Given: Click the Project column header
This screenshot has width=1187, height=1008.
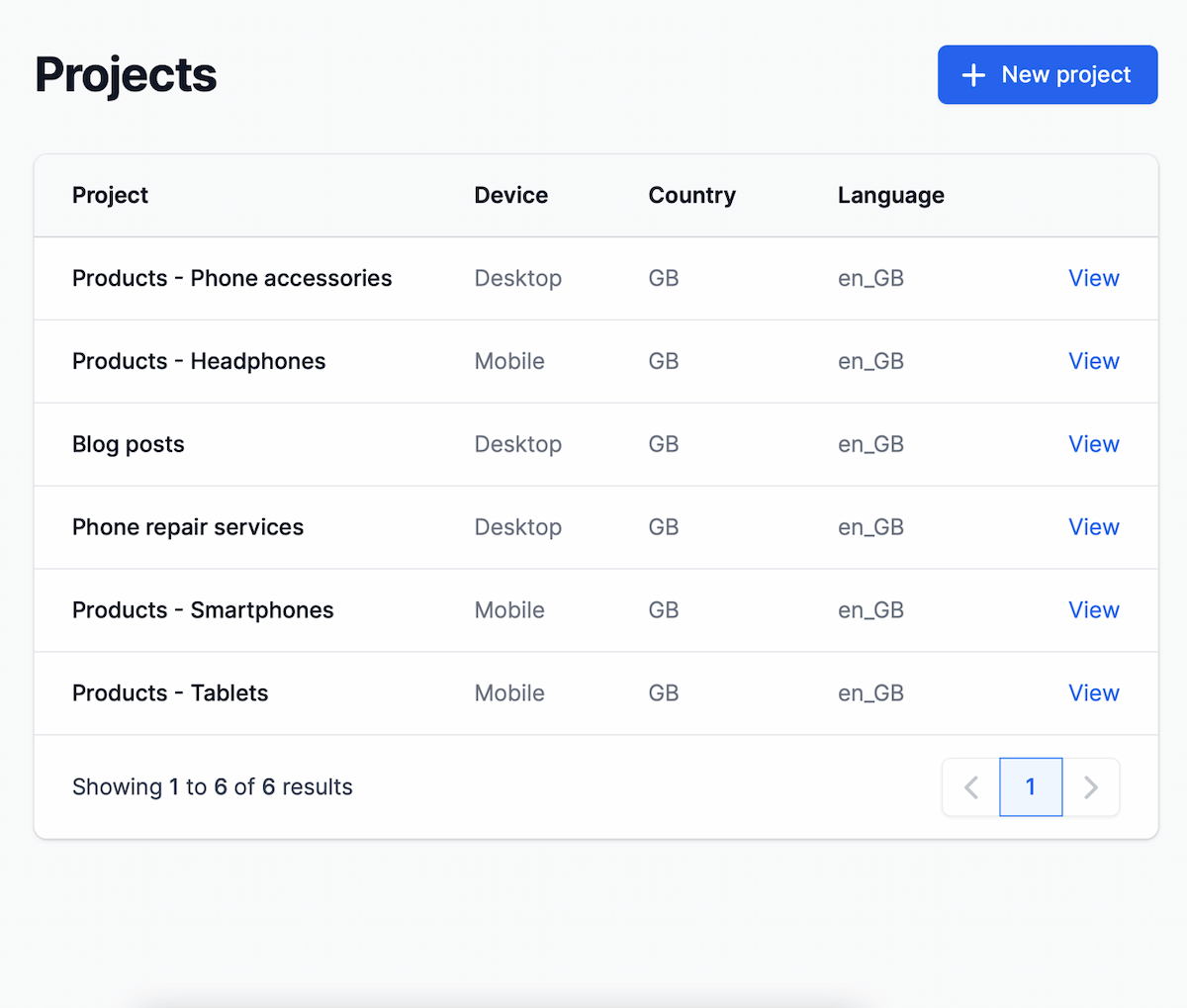Looking at the screenshot, I should [x=110, y=195].
